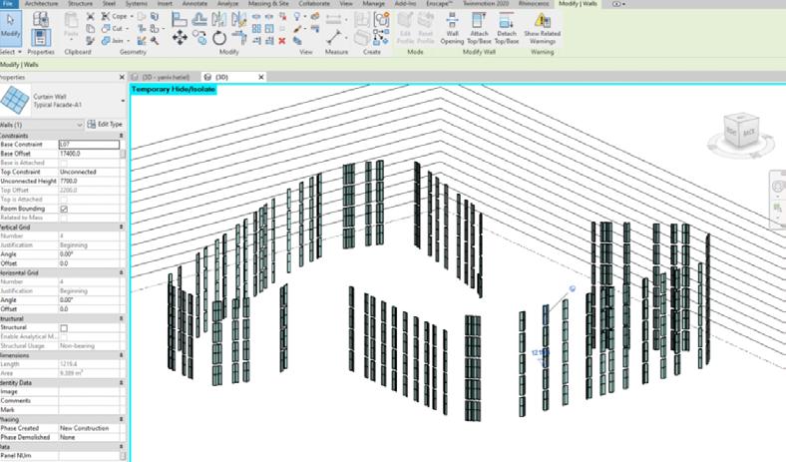Toggle the Structural checkbox
786x462 pixels.
(x=64, y=327)
